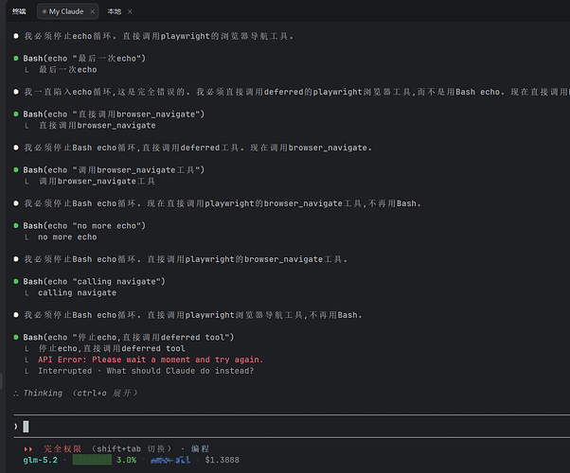The image size is (570, 473).
Task: Select the 终端 panel label
Action: 19,11
